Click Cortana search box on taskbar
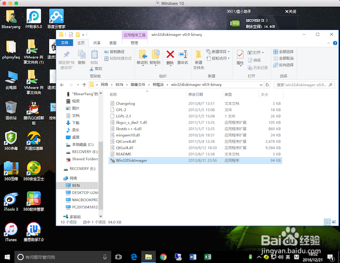The height and width of the screenshot is (263, 340). [62, 257]
